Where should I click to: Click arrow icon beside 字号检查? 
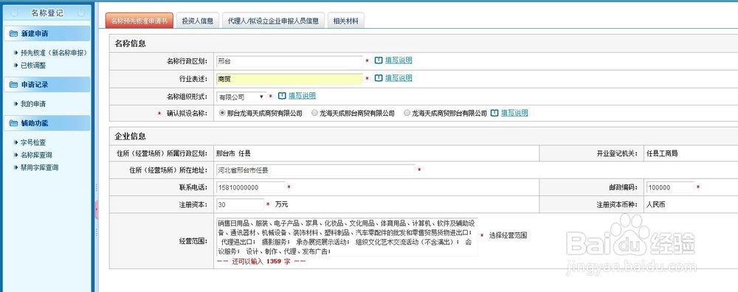coord(16,142)
